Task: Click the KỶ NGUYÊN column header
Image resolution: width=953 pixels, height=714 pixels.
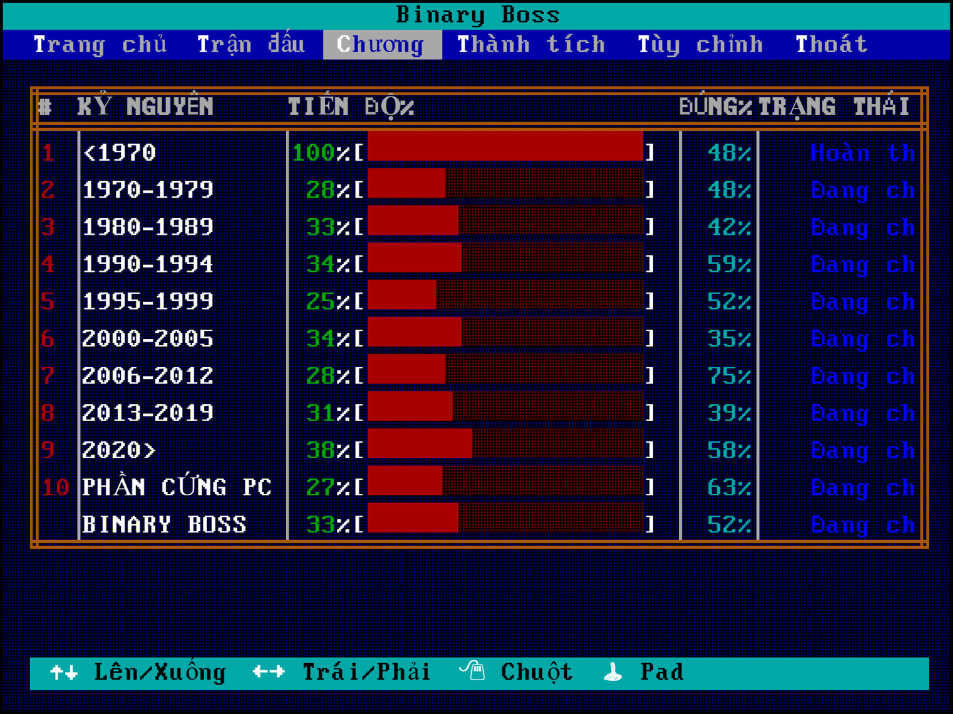Action: point(145,106)
